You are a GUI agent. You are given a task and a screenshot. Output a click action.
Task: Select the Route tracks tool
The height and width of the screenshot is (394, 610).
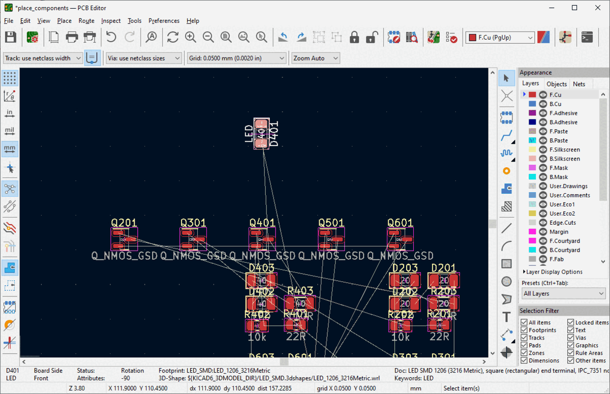(506, 136)
